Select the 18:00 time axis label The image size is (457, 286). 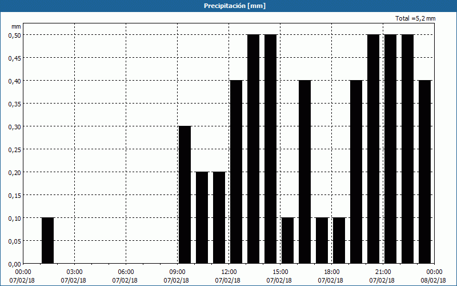coord(332,272)
